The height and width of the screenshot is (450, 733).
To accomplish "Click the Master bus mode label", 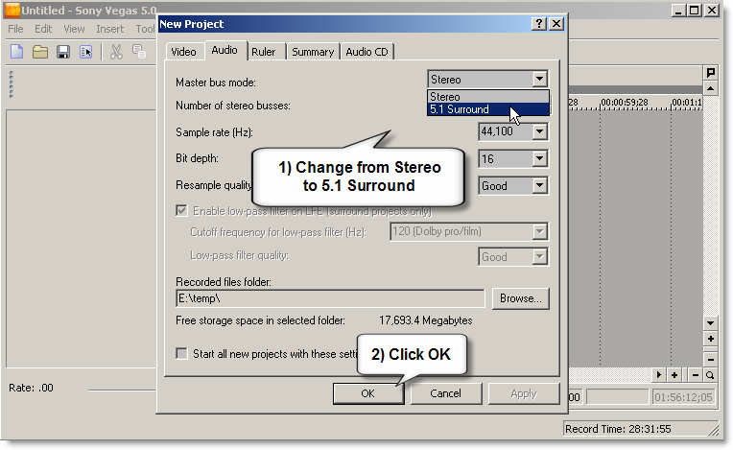I will click(216, 83).
